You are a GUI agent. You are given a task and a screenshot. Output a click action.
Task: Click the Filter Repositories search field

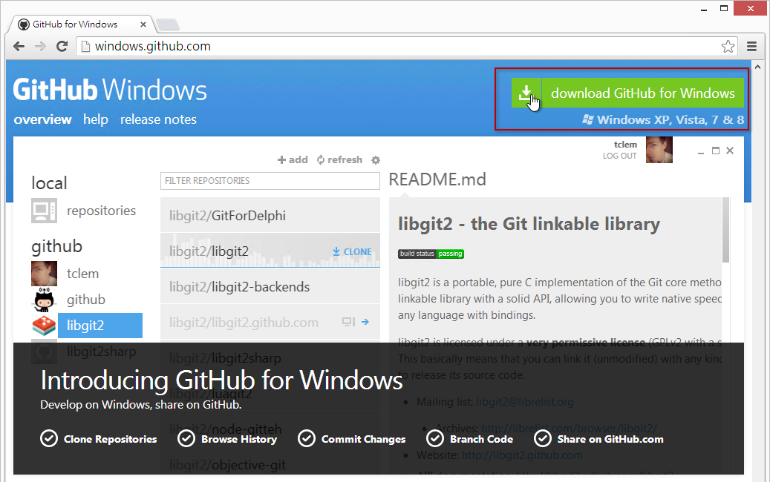[270, 181]
